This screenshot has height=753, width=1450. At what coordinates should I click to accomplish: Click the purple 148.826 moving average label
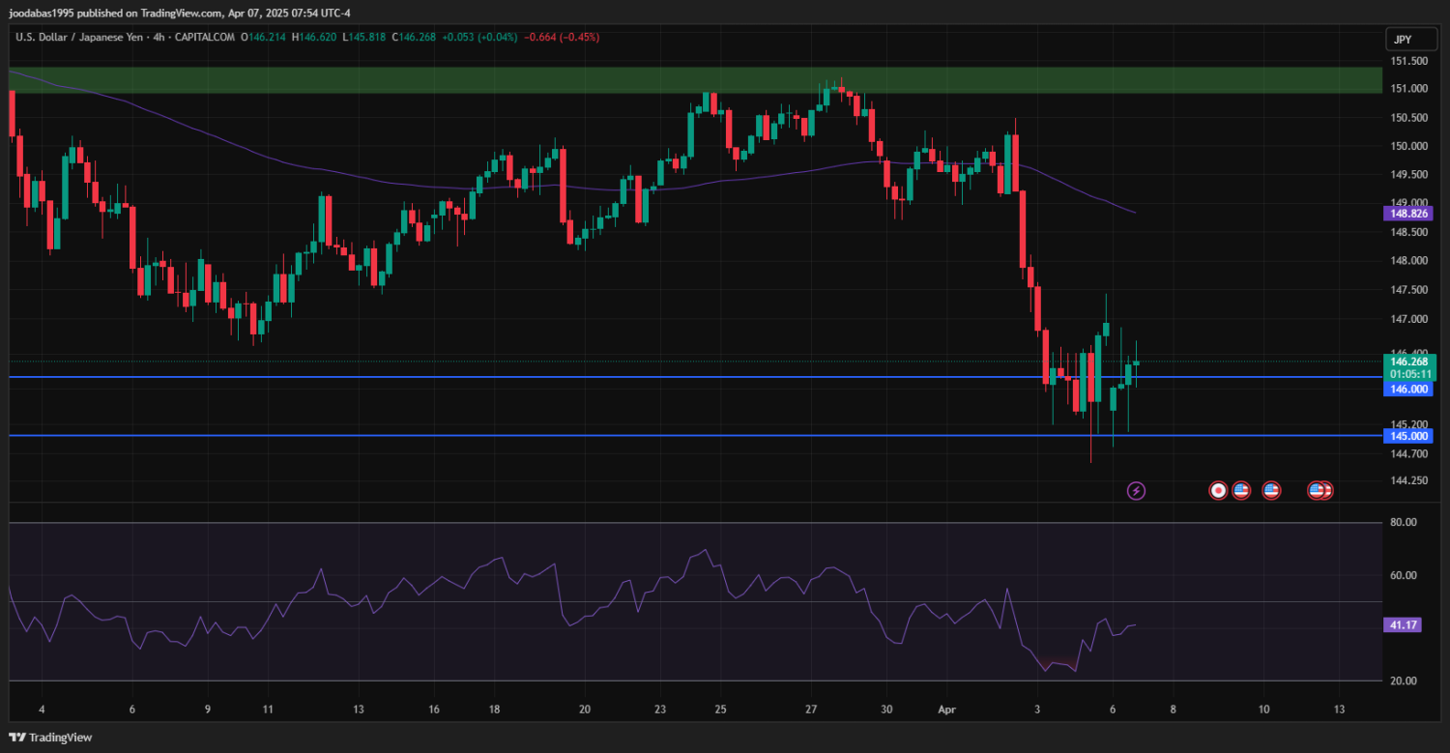[1409, 214]
